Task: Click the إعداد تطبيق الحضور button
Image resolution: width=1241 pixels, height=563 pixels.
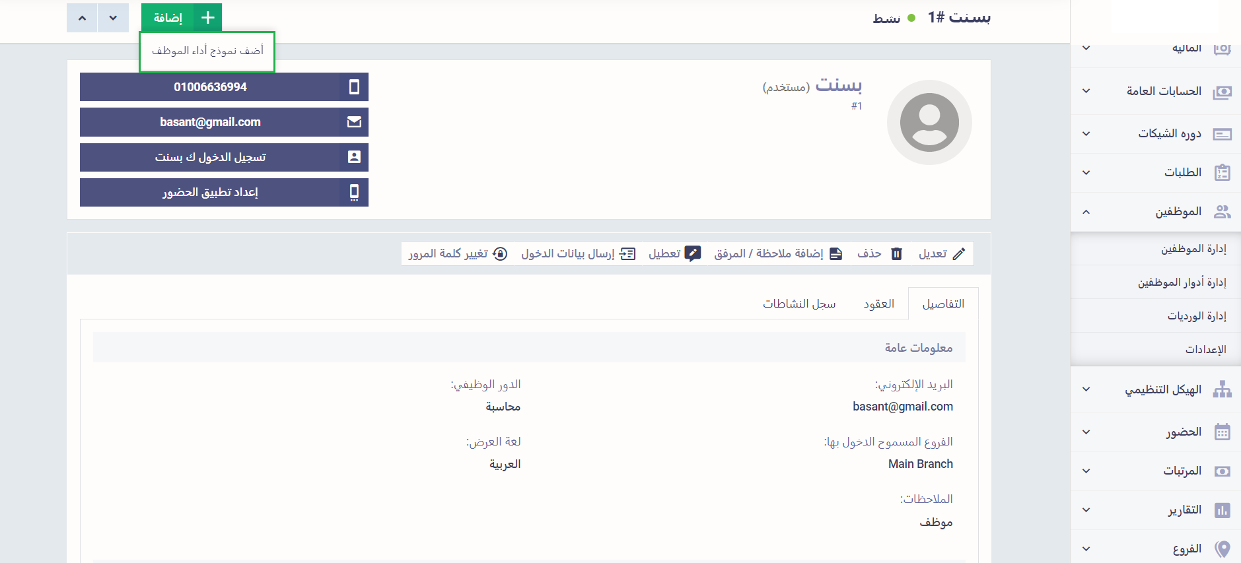Action: tap(211, 192)
